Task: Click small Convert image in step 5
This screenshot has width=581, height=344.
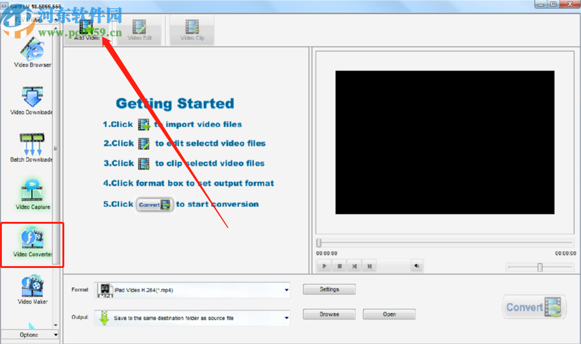Action: point(154,204)
